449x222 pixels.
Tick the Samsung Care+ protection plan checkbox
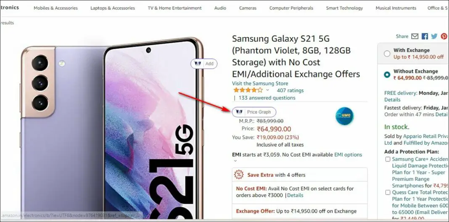[388, 159]
